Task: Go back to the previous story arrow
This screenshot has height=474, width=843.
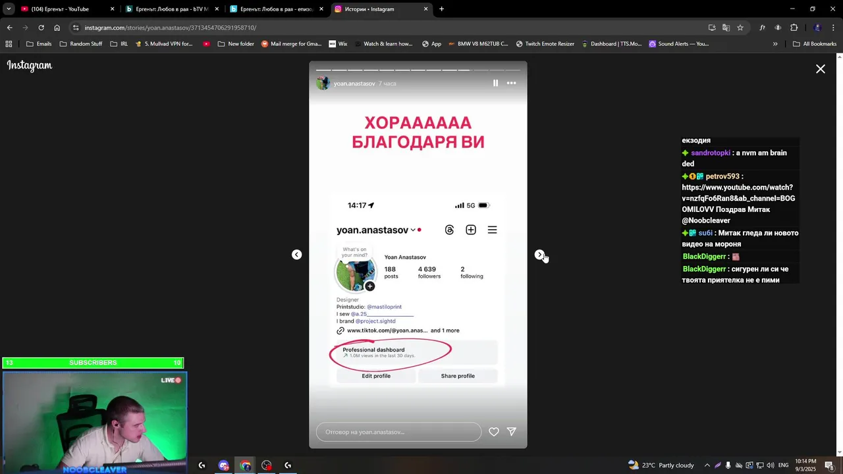Action: 297,255
